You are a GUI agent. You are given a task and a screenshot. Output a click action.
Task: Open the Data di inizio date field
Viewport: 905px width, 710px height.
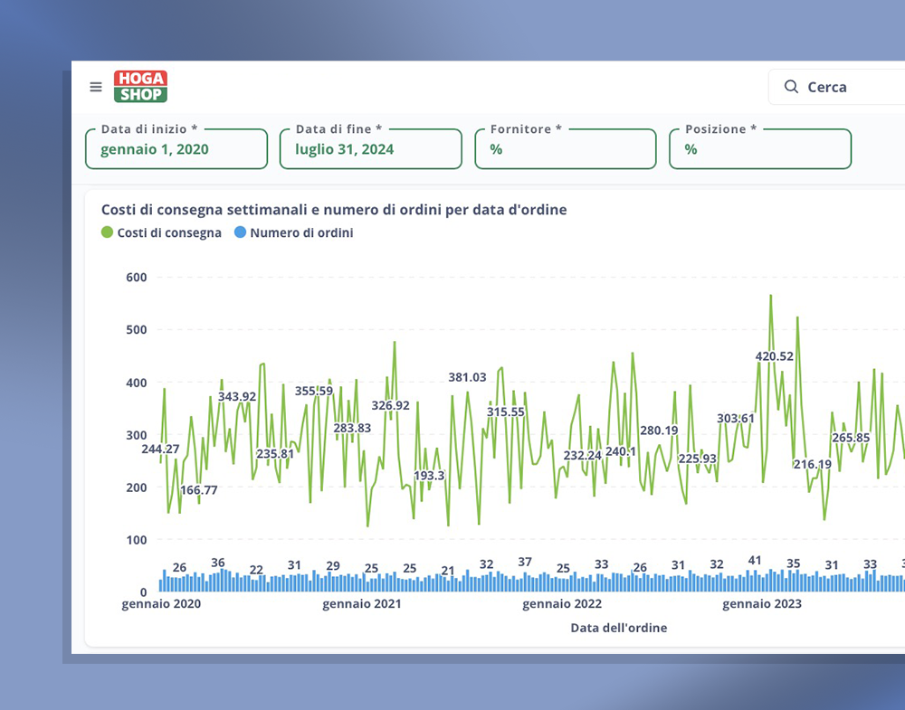(x=176, y=149)
